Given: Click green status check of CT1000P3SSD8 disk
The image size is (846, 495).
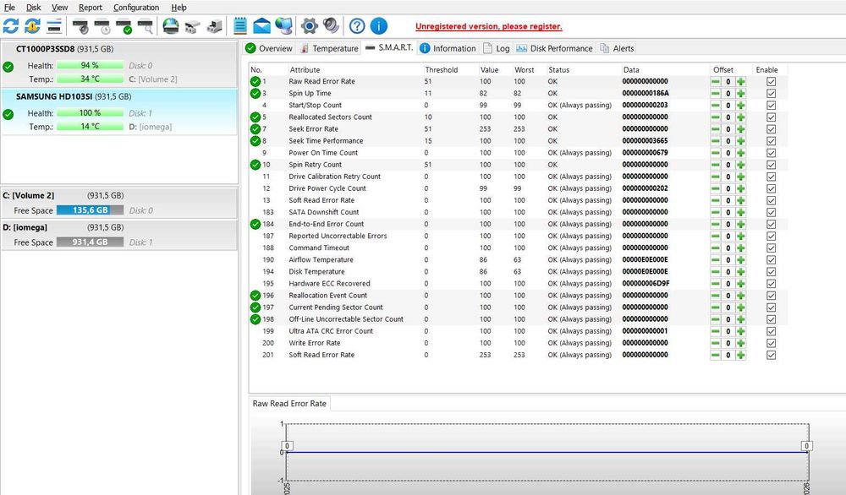Looking at the screenshot, I should pos(8,67).
